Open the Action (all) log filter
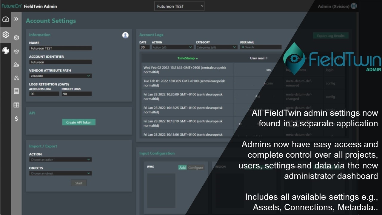382x215 pixels. coord(172,47)
